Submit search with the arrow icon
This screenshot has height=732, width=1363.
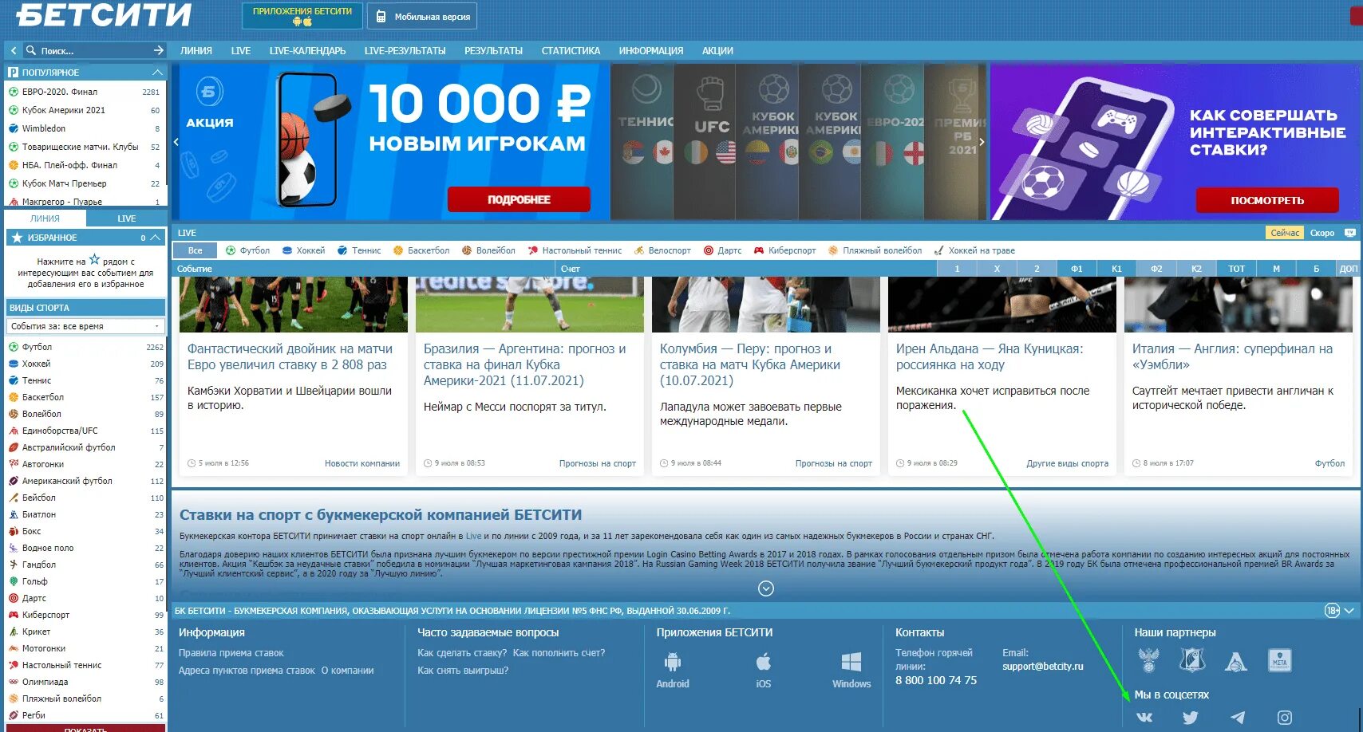point(158,50)
